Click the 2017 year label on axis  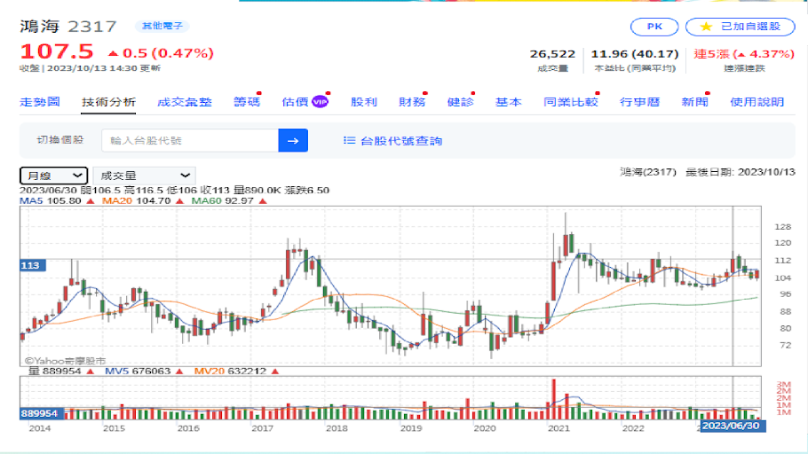click(262, 427)
